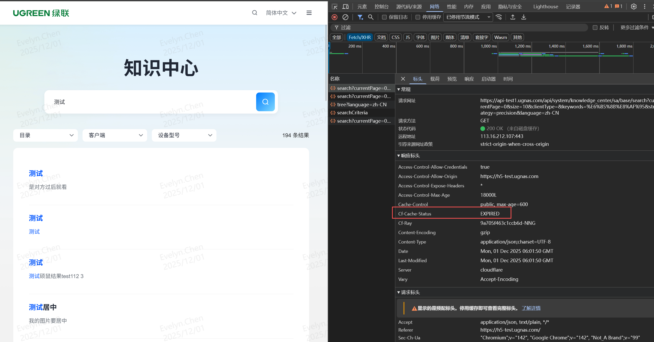Close the request details panel
Screen dimensions: 654x342
403,79
